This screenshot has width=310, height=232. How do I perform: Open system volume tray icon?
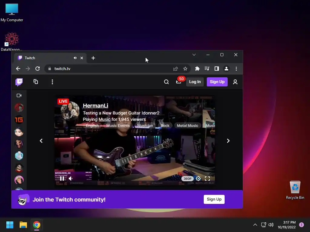pyautogui.click(x=271, y=225)
